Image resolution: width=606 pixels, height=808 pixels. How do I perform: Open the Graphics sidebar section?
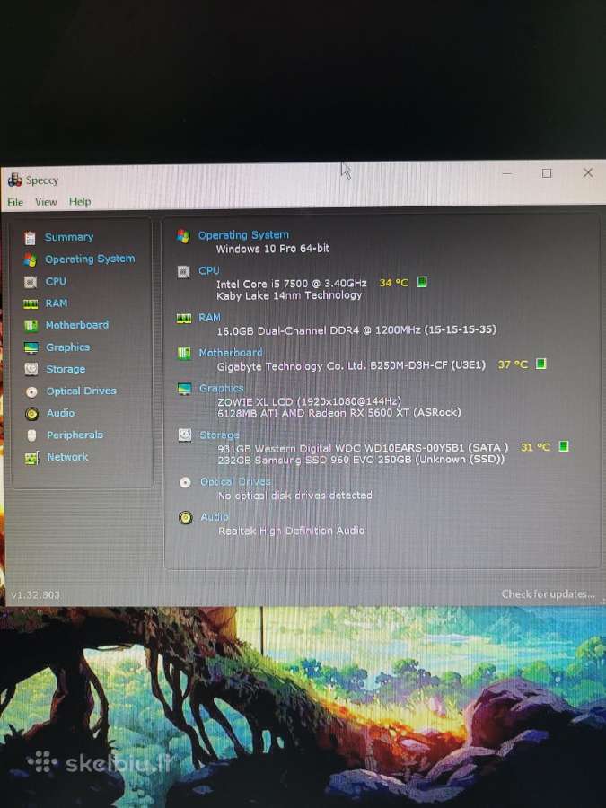[x=67, y=347]
